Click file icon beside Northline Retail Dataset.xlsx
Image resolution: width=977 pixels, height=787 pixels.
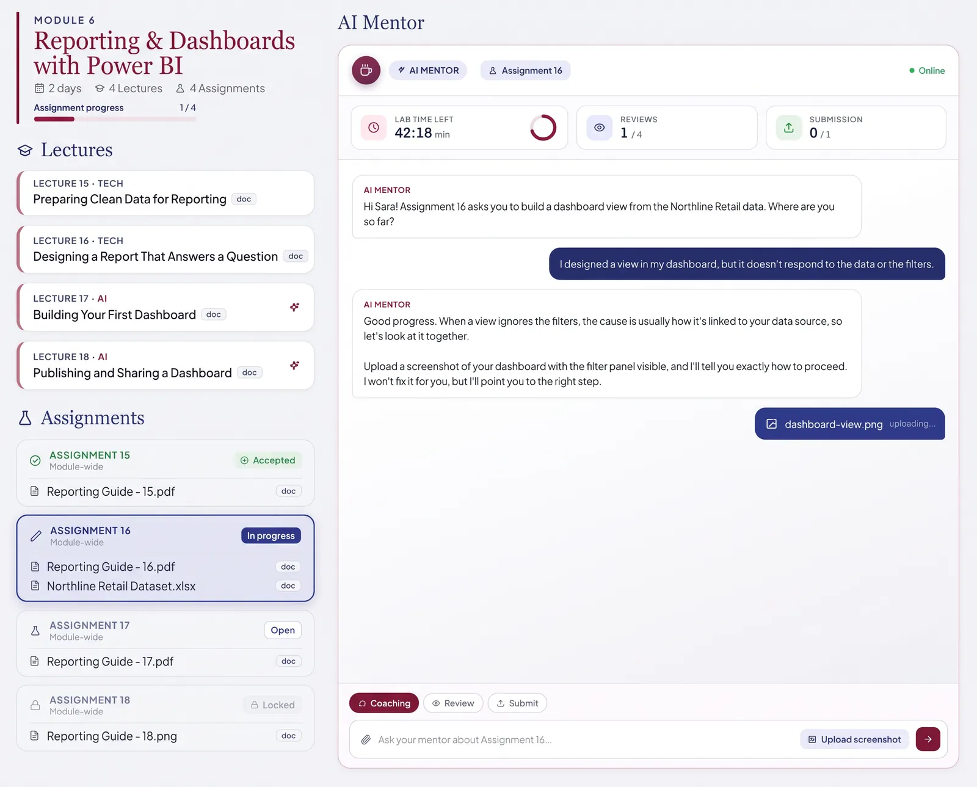[x=35, y=586]
